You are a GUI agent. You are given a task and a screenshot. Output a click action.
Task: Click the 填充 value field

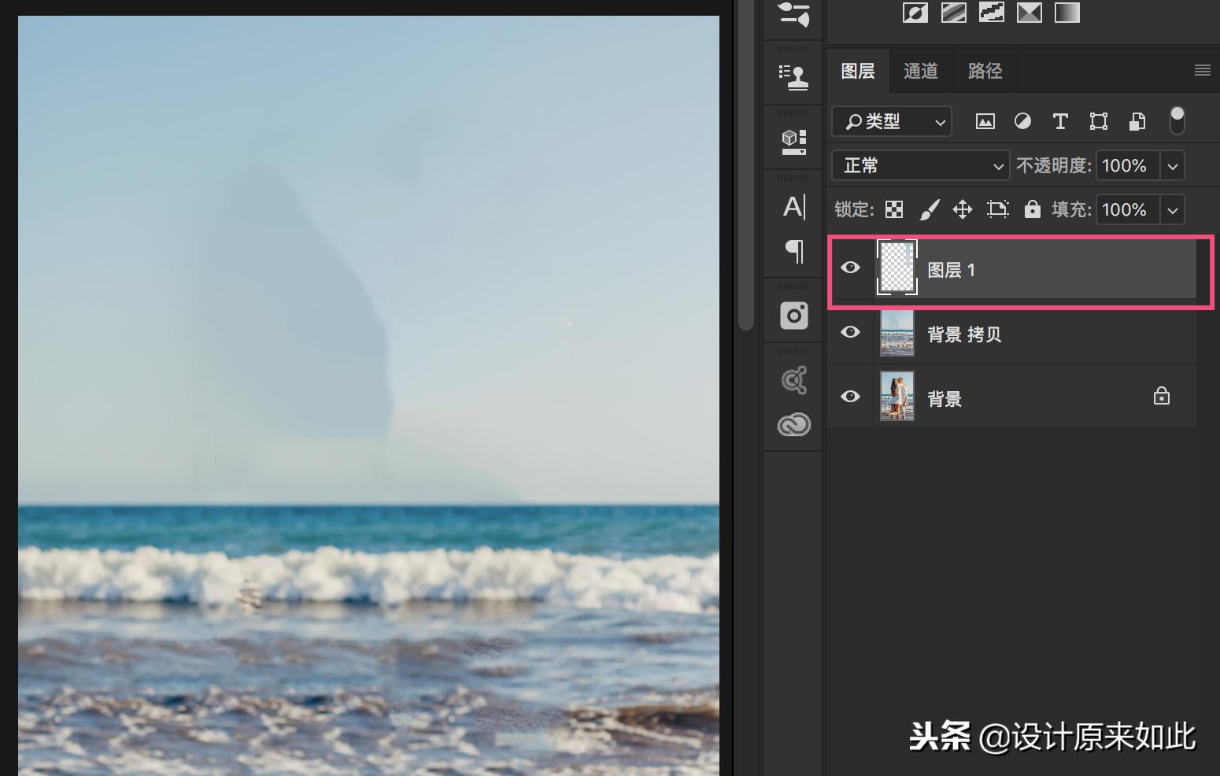tap(1128, 210)
